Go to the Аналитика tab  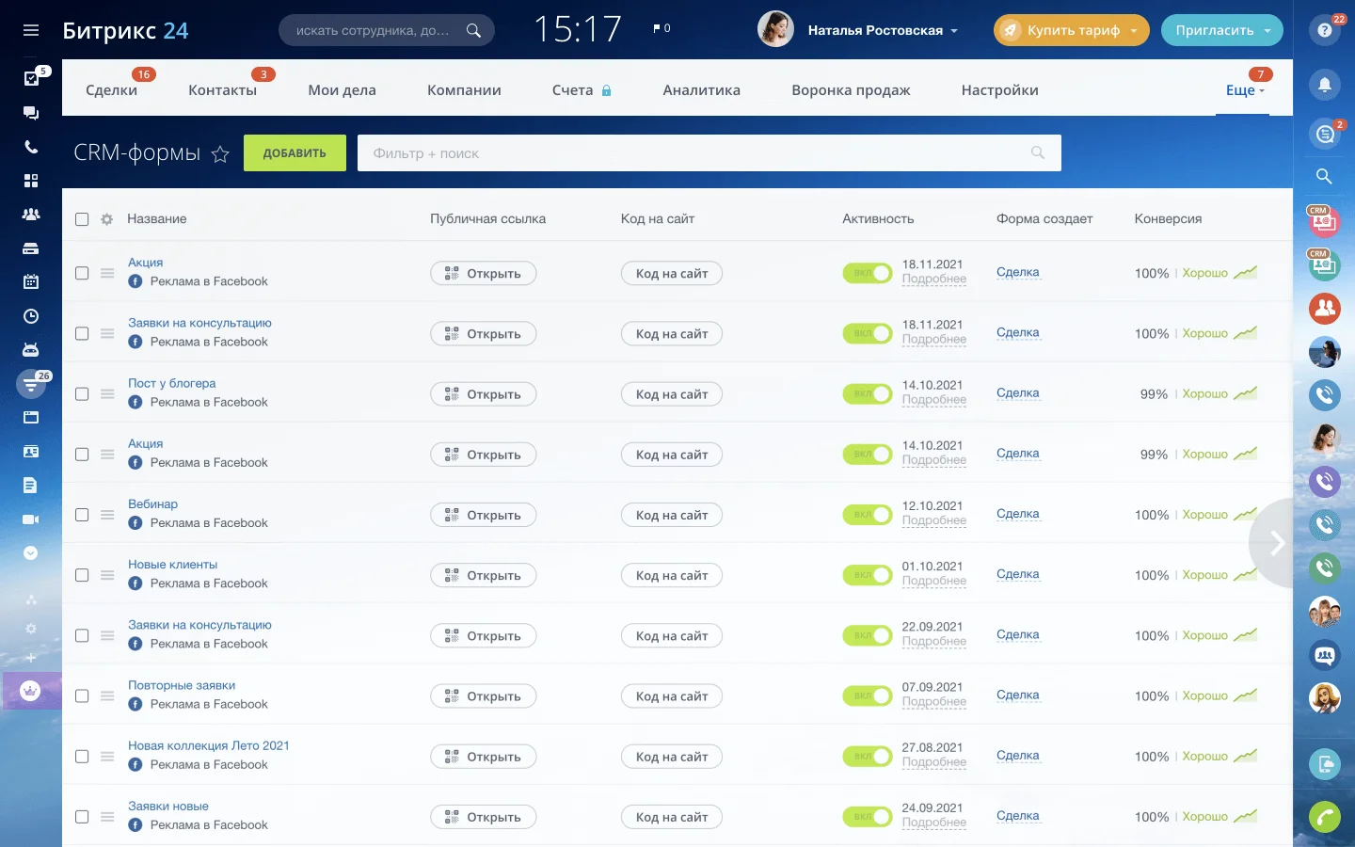701,90
